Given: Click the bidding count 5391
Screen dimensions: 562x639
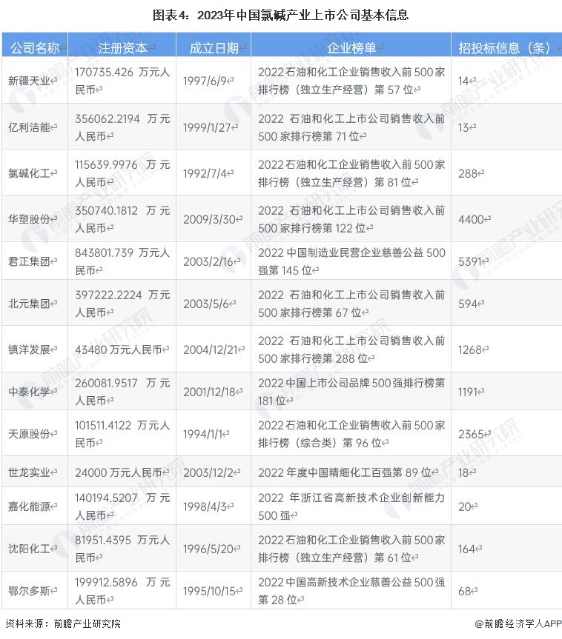Looking at the screenshot, I should click(470, 261).
